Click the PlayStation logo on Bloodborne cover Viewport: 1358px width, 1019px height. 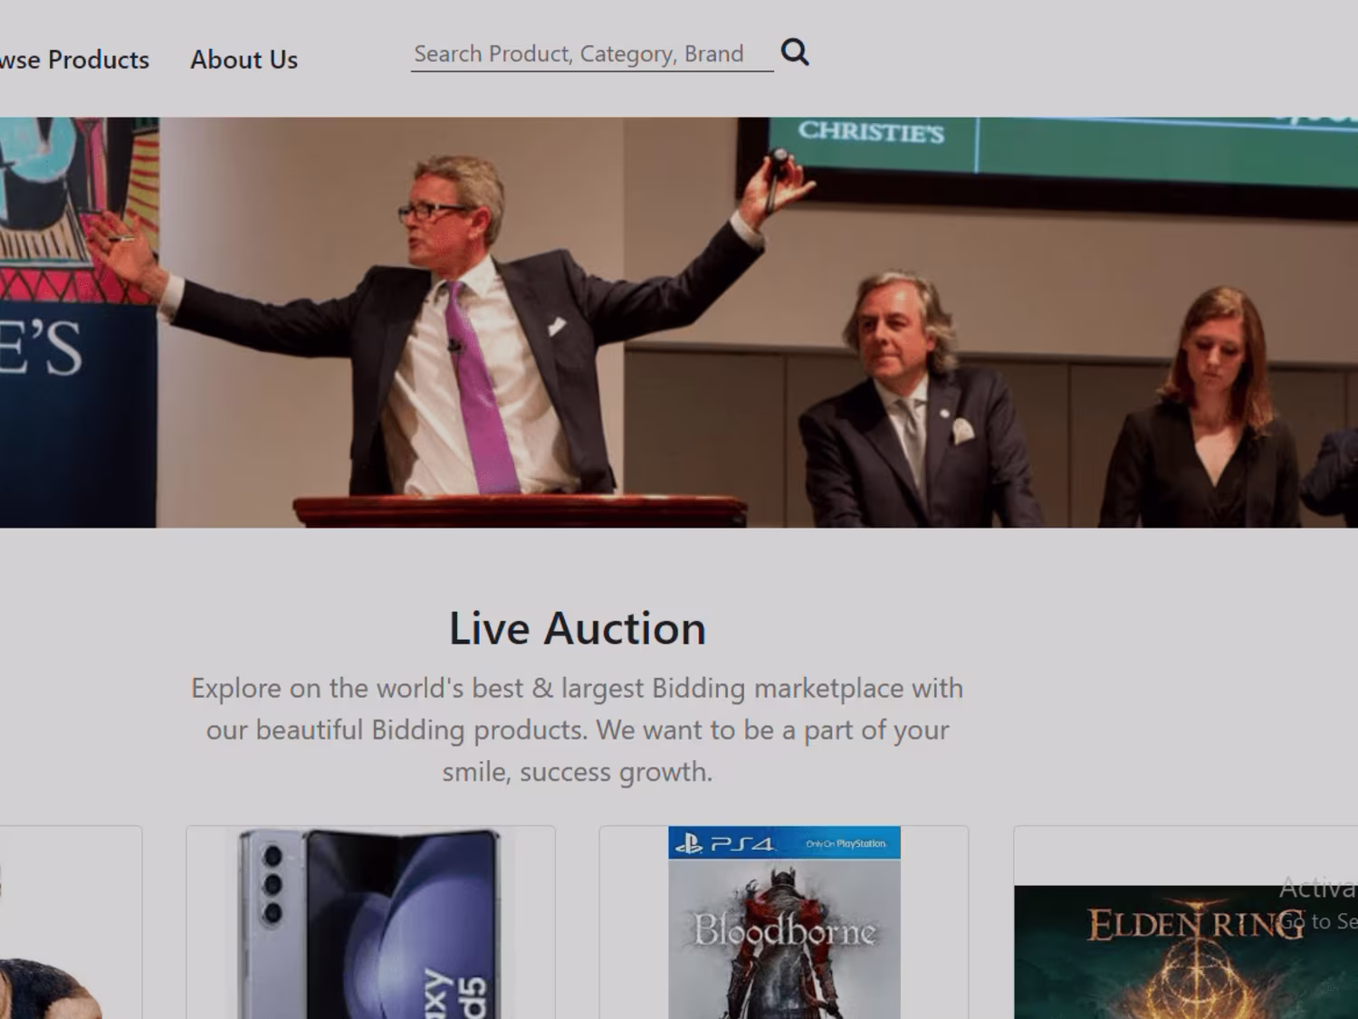pos(689,843)
